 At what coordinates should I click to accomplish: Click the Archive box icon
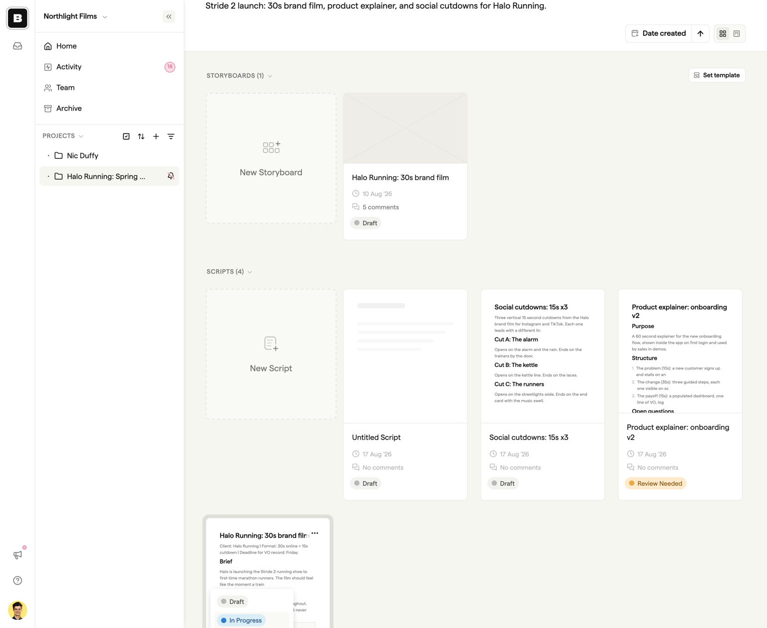tap(48, 108)
